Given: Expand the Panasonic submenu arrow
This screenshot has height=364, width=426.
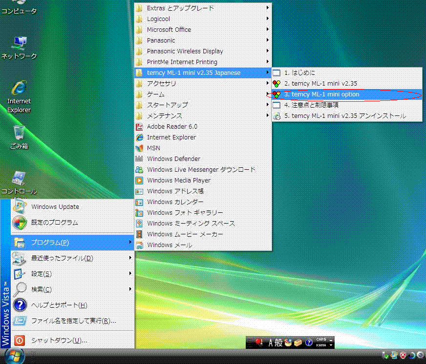Looking at the screenshot, I should click(x=268, y=40).
